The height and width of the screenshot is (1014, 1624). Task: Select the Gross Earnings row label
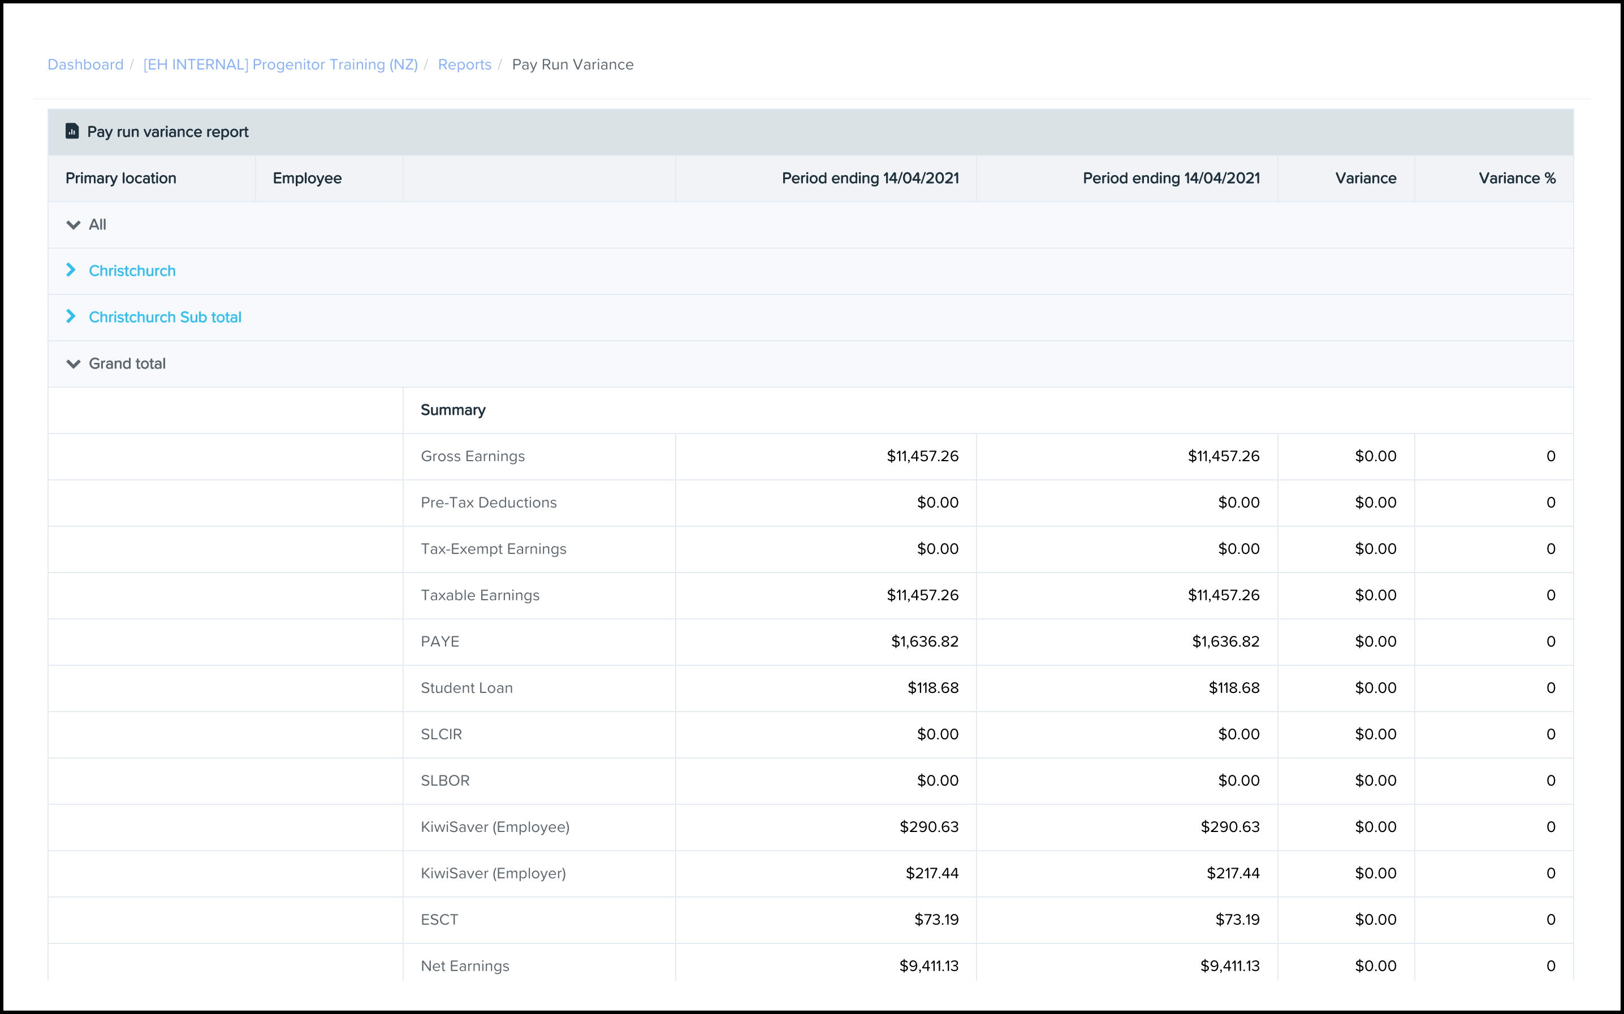pos(472,456)
